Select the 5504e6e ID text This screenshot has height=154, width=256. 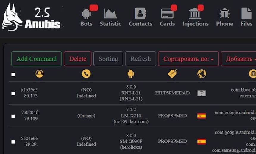tap(29, 138)
